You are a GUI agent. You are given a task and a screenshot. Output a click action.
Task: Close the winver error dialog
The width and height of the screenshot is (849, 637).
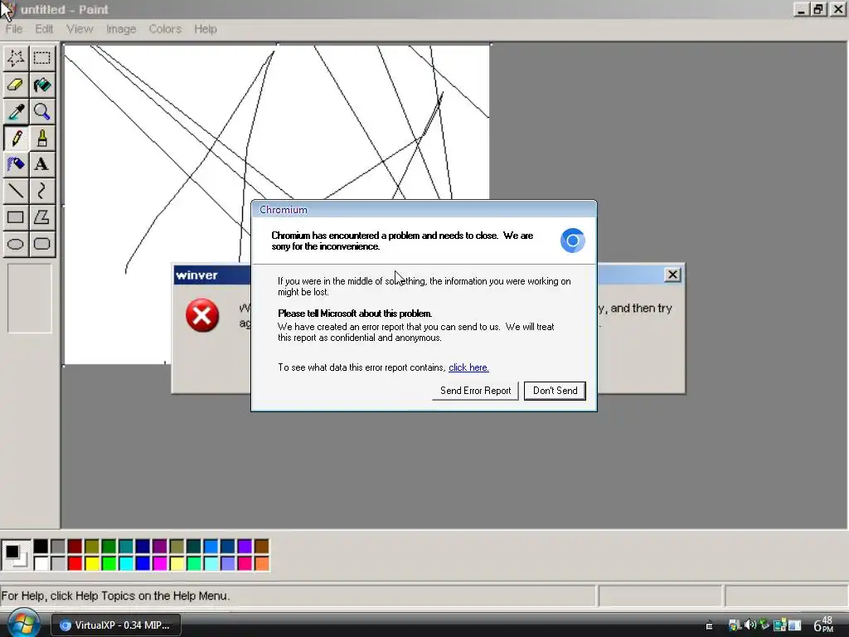click(x=672, y=275)
